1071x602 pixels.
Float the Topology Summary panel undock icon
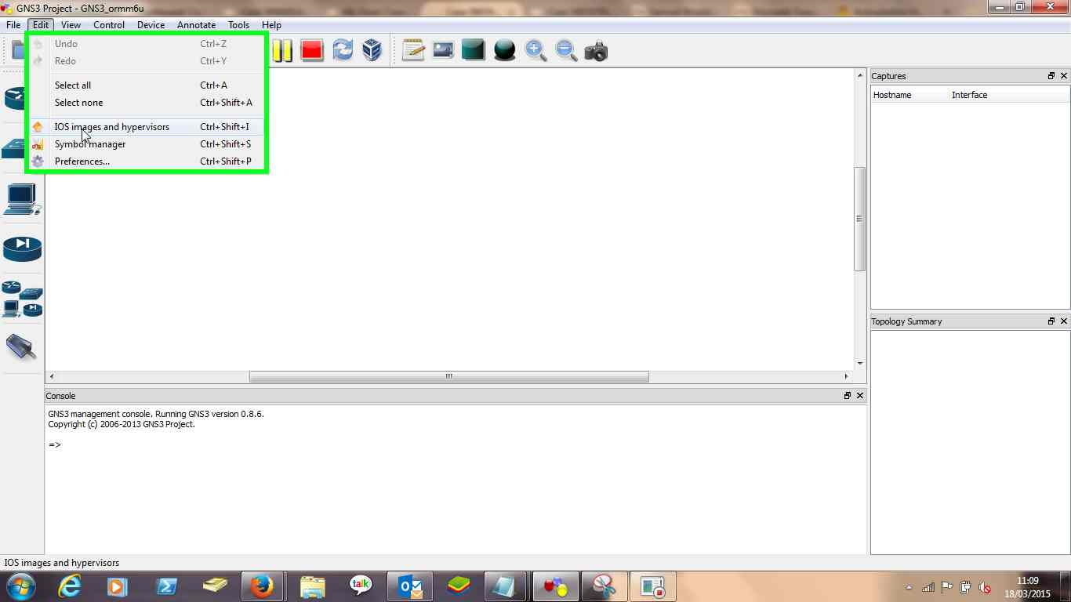point(1051,321)
